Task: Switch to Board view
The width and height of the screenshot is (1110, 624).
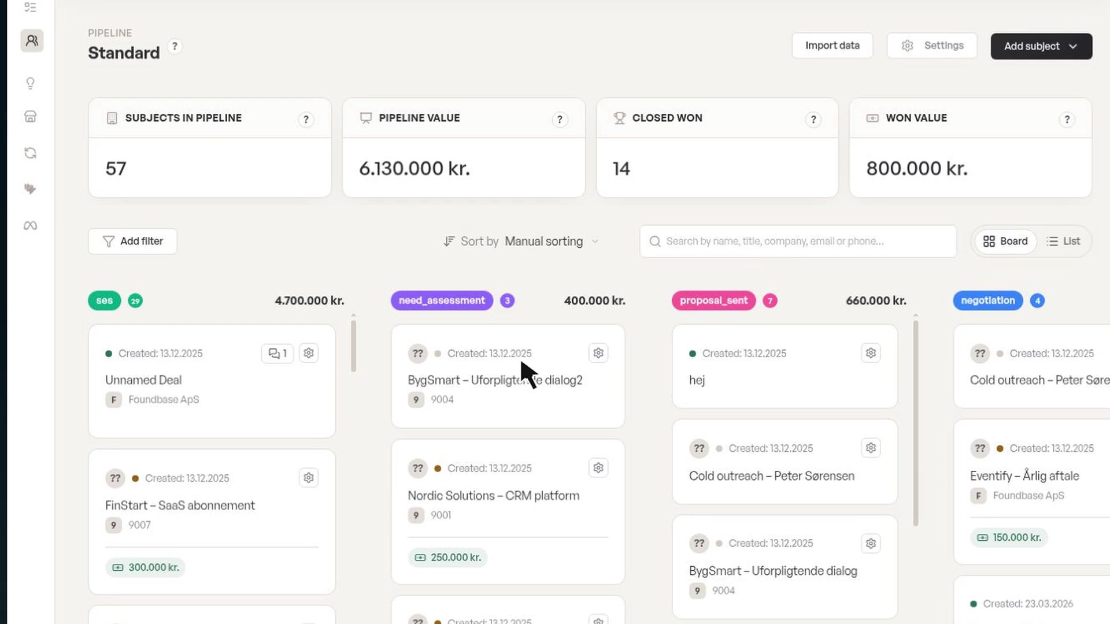Action: pyautogui.click(x=1005, y=242)
